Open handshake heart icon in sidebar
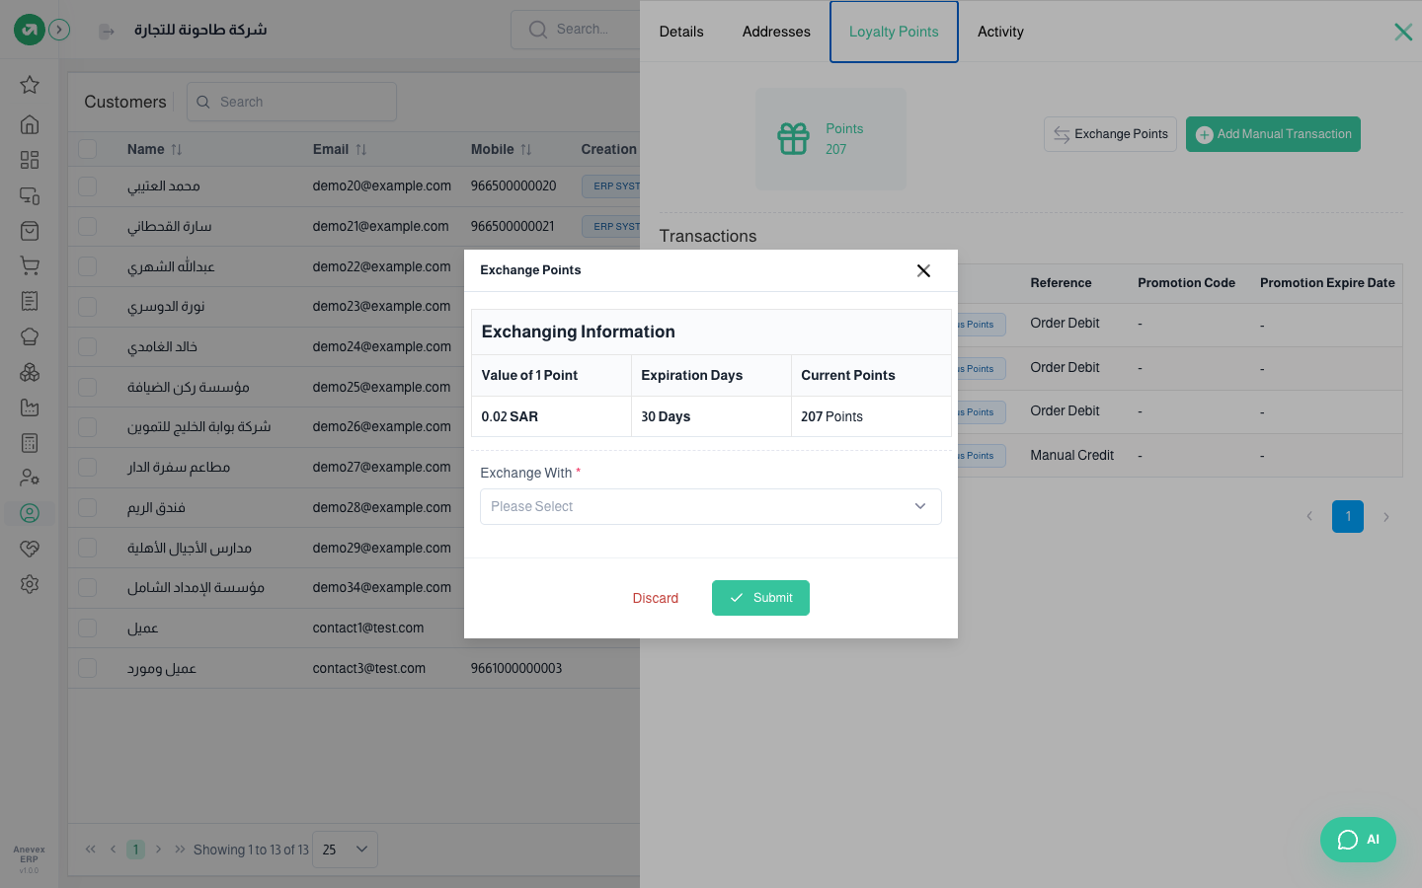Viewport: 1422px width, 888px height. coord(30,549)
